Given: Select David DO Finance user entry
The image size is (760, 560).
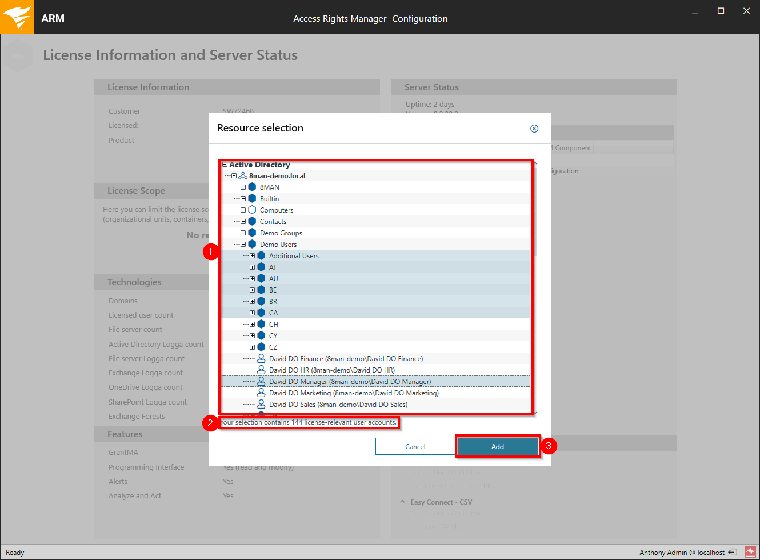Looking at the screenshot, I should [346, 359].
